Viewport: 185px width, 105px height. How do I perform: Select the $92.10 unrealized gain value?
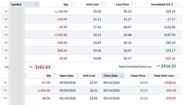171,43
